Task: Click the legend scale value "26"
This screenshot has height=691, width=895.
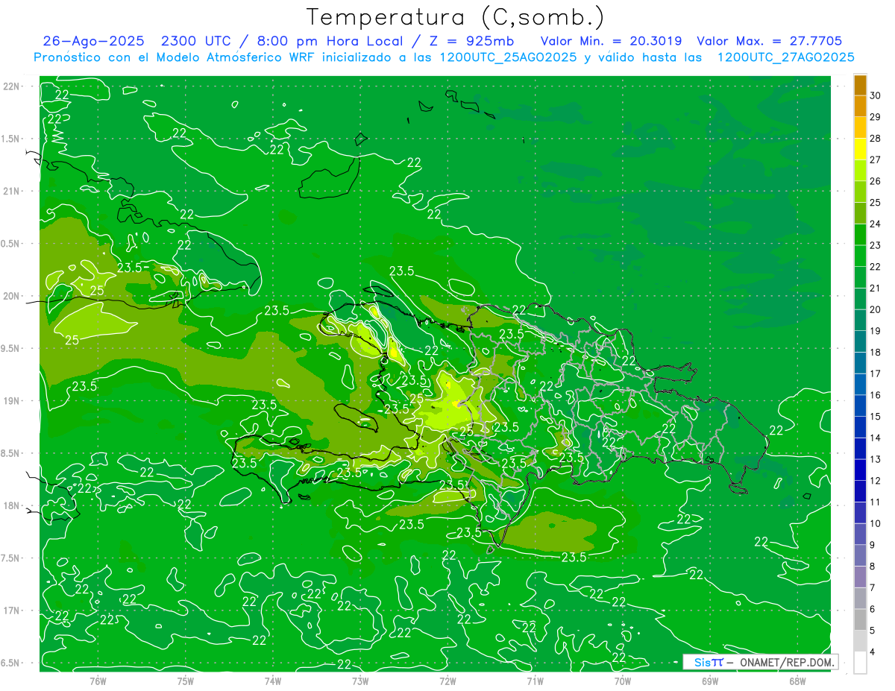Action: tap(876, 181)
